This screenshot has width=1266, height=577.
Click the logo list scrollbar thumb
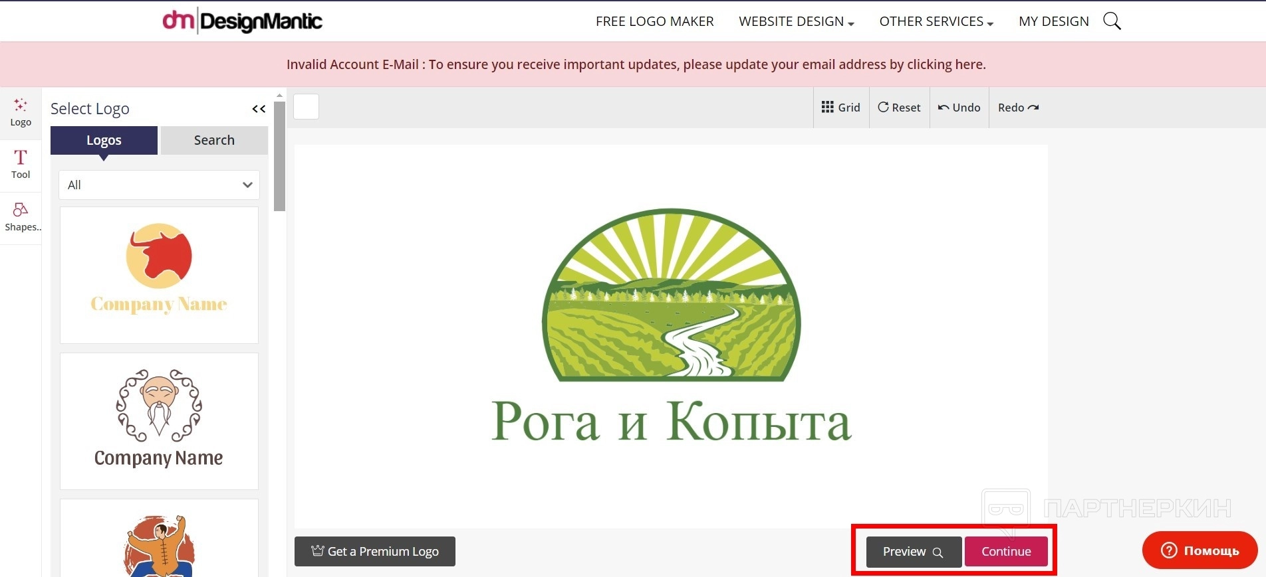click(x=279, y=156)
